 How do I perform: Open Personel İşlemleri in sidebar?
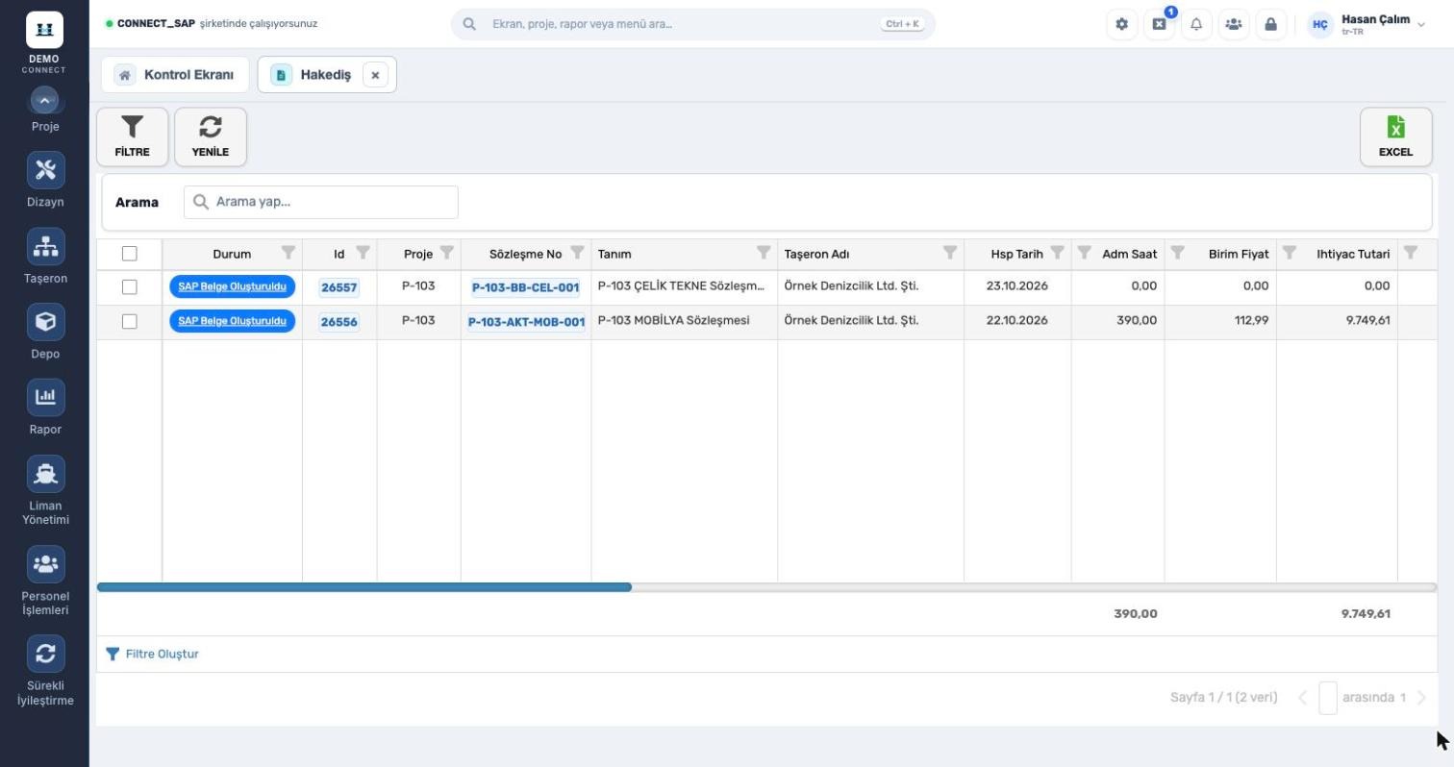(x=45, y=581)
